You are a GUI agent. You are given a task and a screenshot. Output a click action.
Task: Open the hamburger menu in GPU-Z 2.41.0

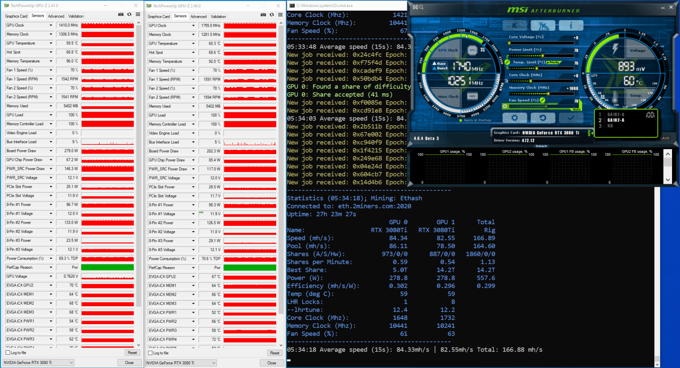point(138,14)
